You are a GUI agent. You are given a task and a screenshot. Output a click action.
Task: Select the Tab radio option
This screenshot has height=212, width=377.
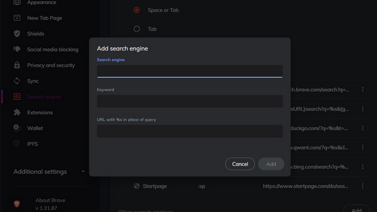pyautogui.click(x=137, y=29)
